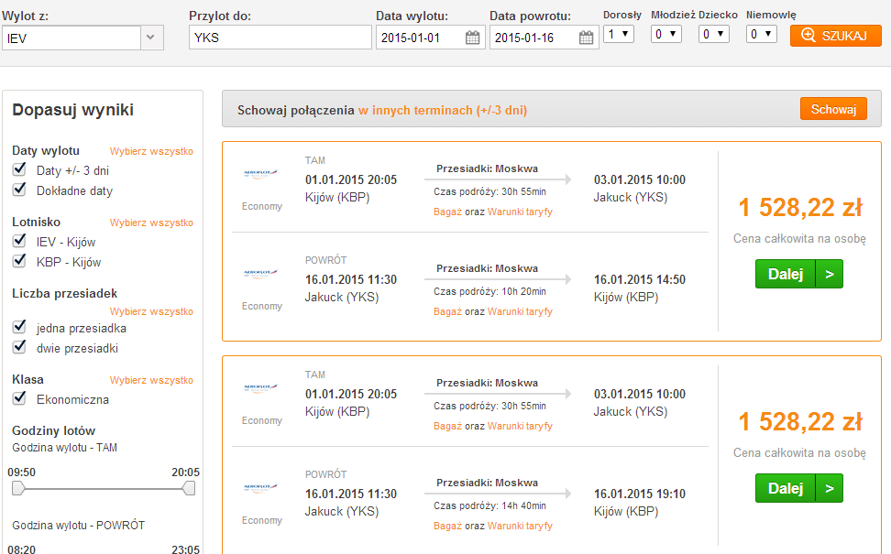Click the SZUKAJ search button

pyautogui.click(x=835, y=36)
